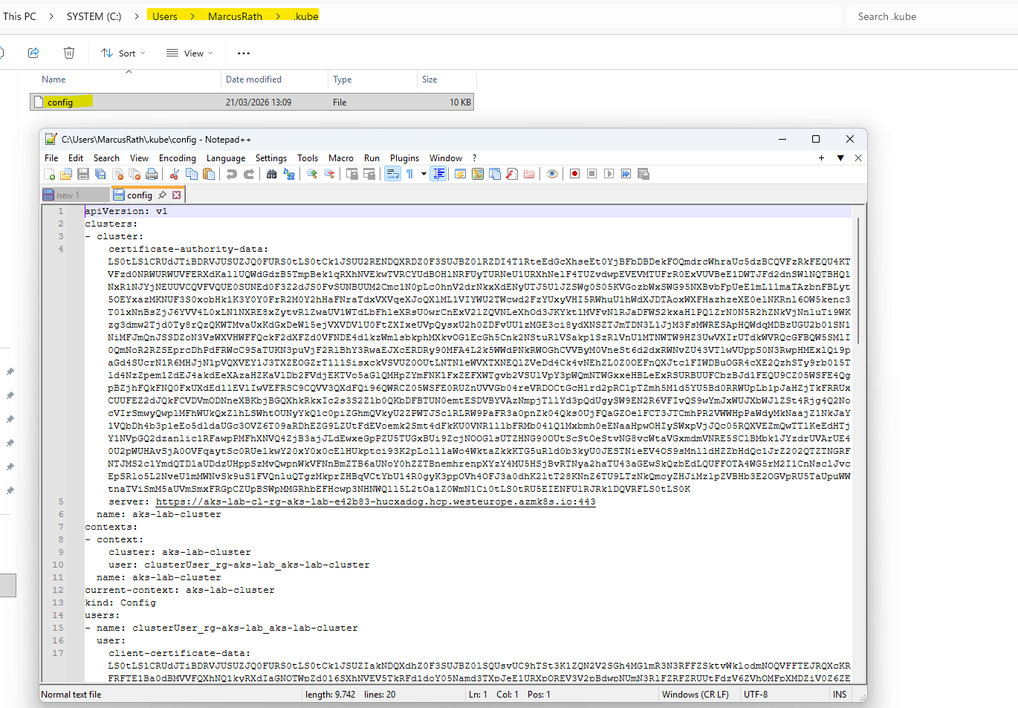The width and height of the screenshot is (1018, 708).
Task: Close the current document via toolbar icon
Action: click(117, 174)
